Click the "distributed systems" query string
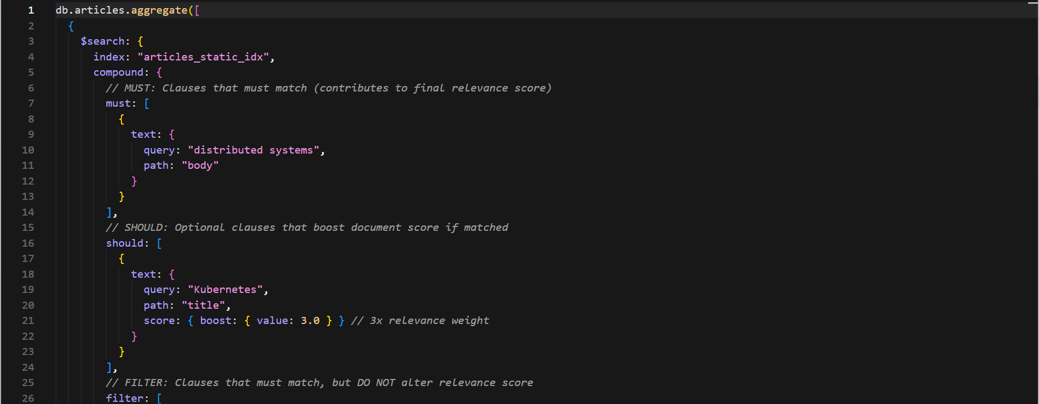The height and width of the screenshot is (404, 1039). (254, 150)
